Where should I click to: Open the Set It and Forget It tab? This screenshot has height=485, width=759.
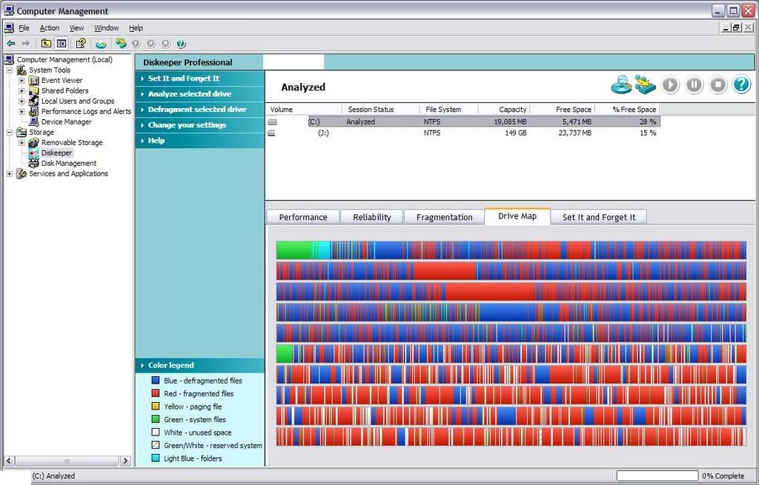pos(599,217)
